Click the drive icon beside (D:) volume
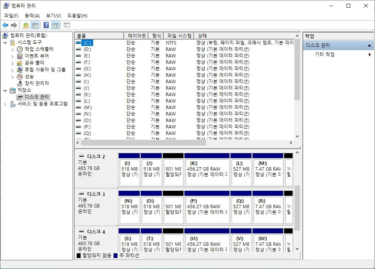 78,49
